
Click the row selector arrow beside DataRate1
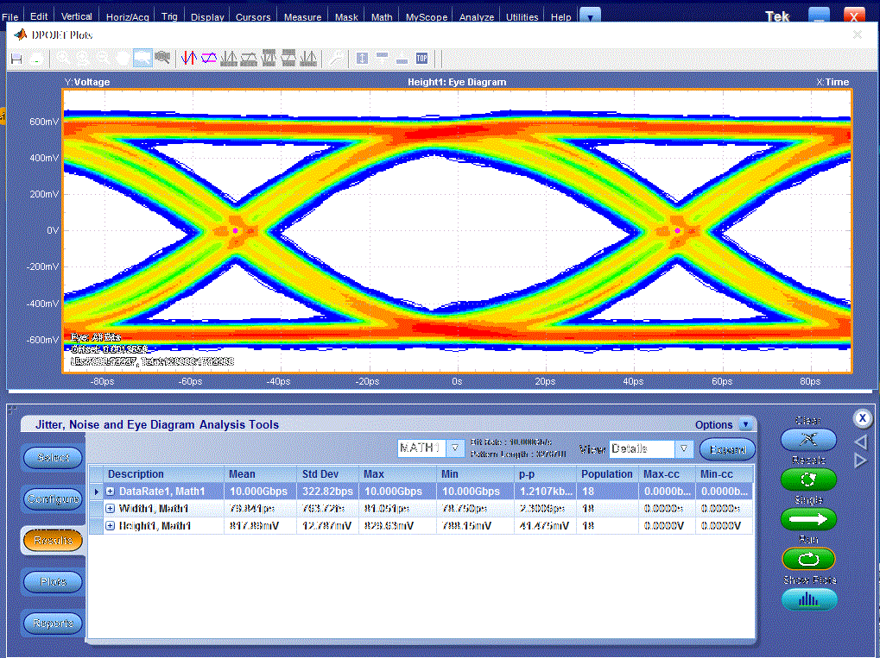click(x=97, y=492)
